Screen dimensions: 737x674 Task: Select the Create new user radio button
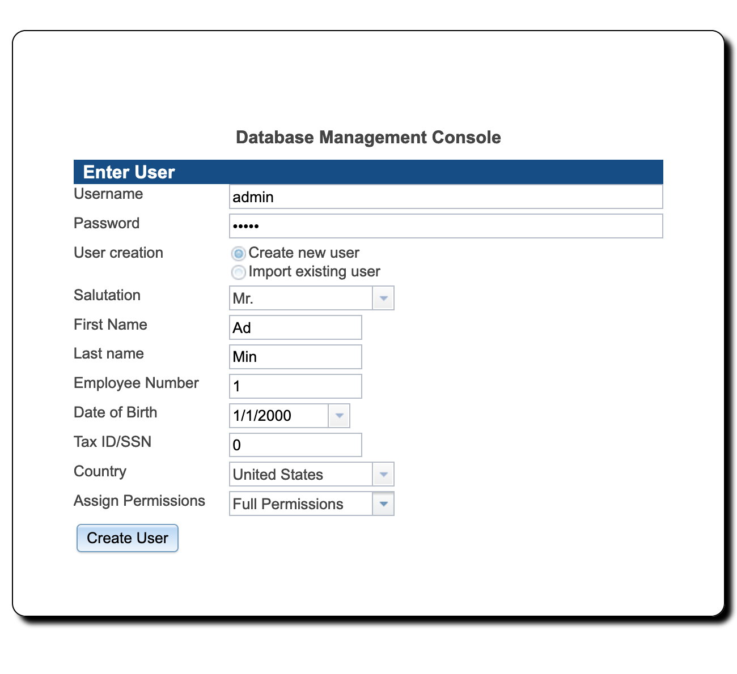[x=239, y=253]
